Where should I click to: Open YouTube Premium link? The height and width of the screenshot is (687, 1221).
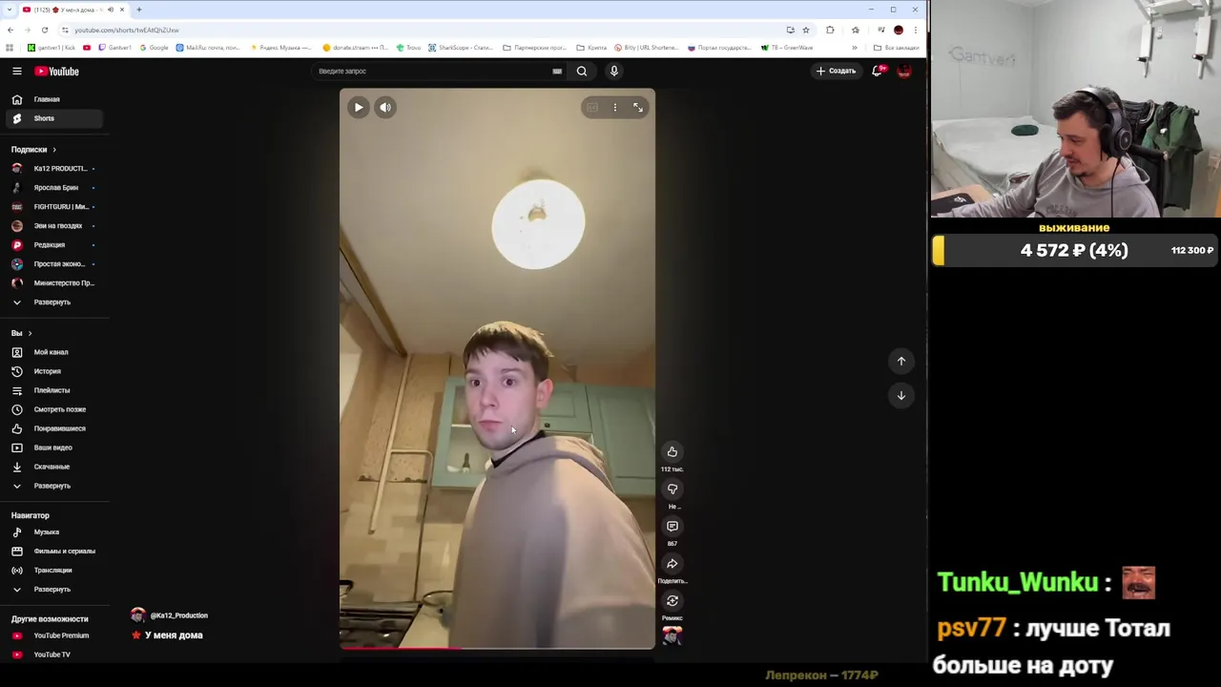tap(53, 635)
